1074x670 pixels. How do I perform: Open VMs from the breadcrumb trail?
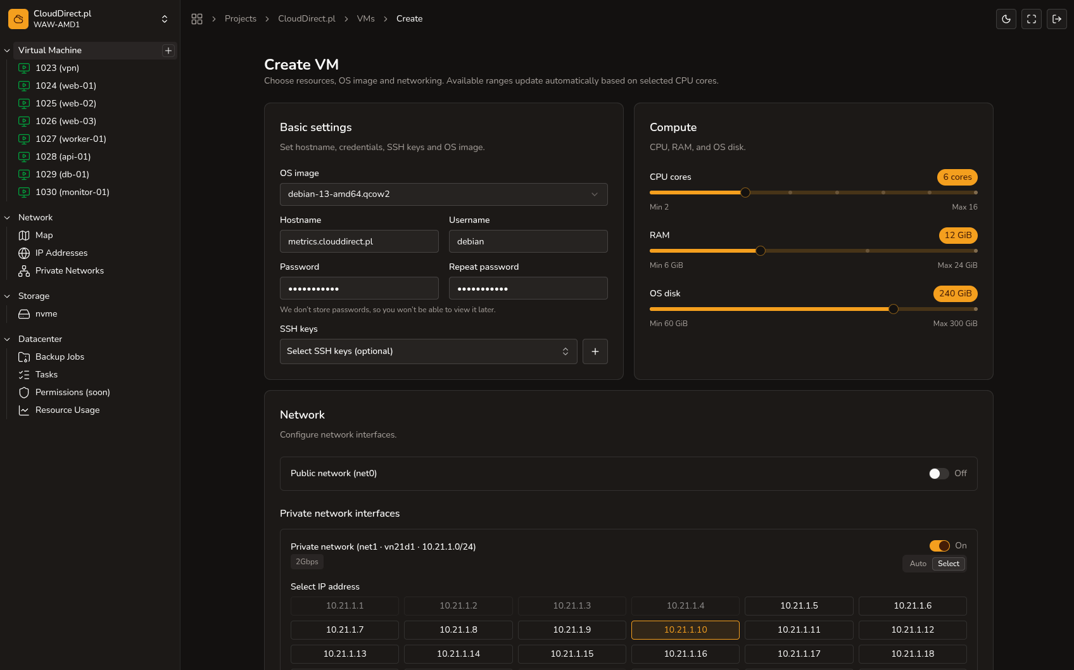tap(366, 18)
